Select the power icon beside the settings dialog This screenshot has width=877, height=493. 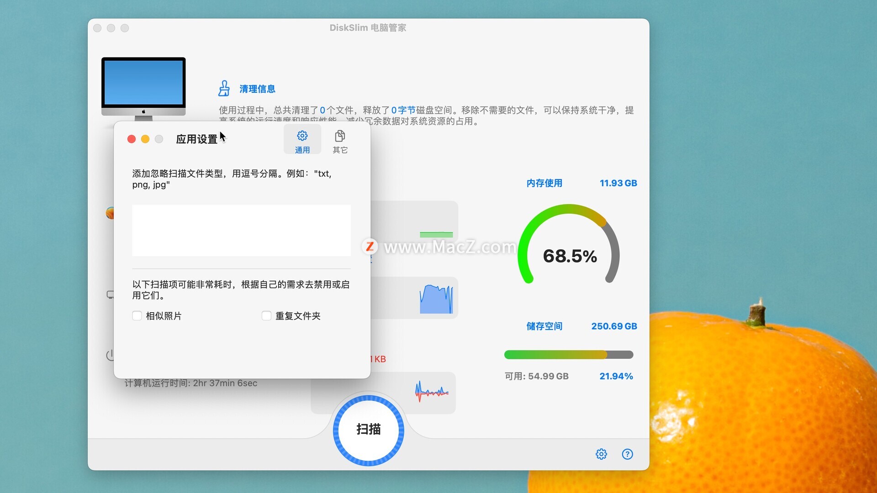pyautogui.click(x=110, y=355)
